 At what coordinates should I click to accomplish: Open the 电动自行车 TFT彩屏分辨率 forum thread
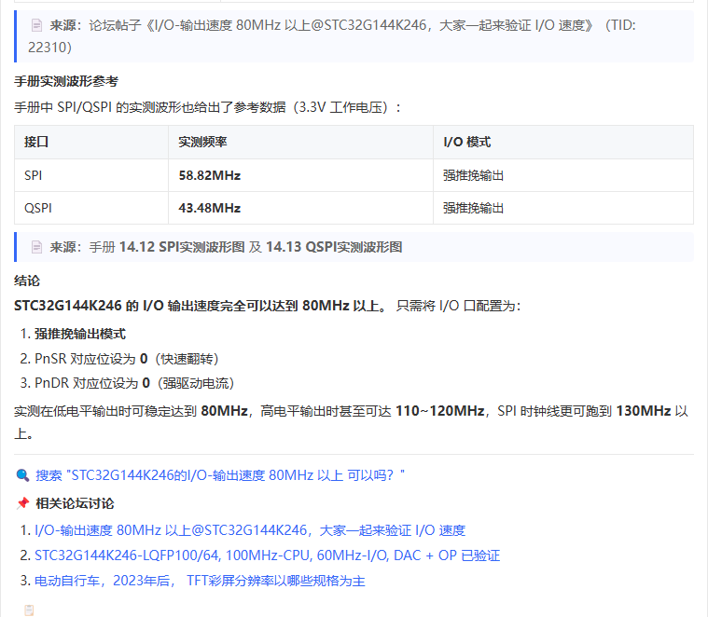pos(200,581)
